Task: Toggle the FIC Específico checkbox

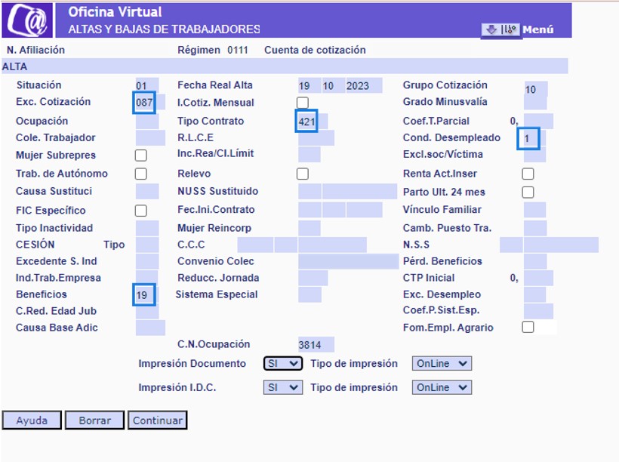Action: (x=141, y=211)
